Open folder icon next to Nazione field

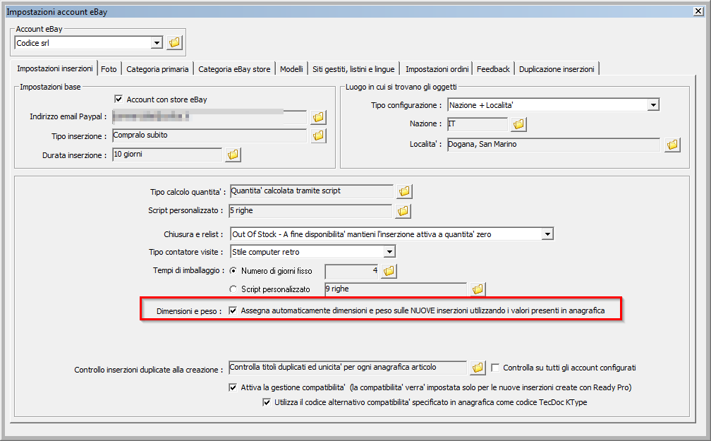coord(518,124)
